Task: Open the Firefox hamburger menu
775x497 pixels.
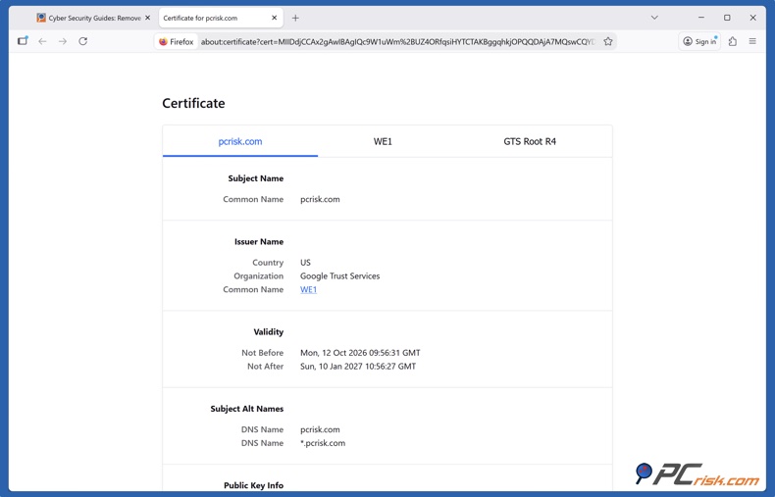Action: [x=752, y=41]
